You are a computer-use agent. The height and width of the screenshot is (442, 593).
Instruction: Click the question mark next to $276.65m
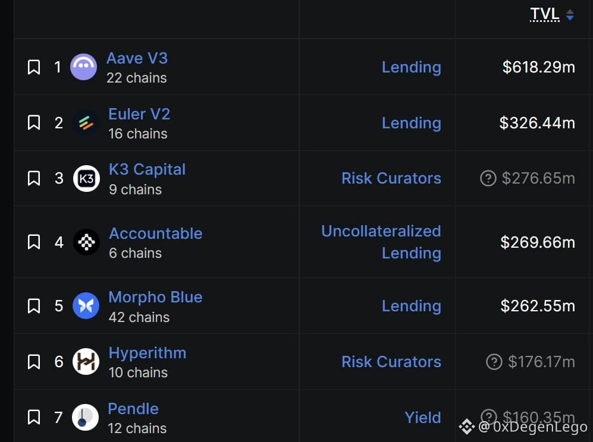point(488,178)
